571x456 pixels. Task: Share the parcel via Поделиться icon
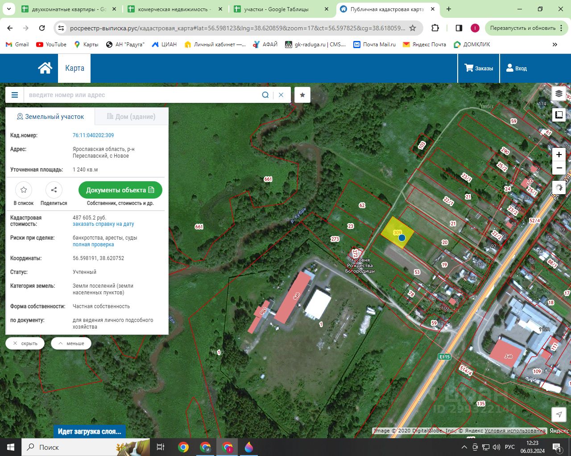[x=54, y=190]
